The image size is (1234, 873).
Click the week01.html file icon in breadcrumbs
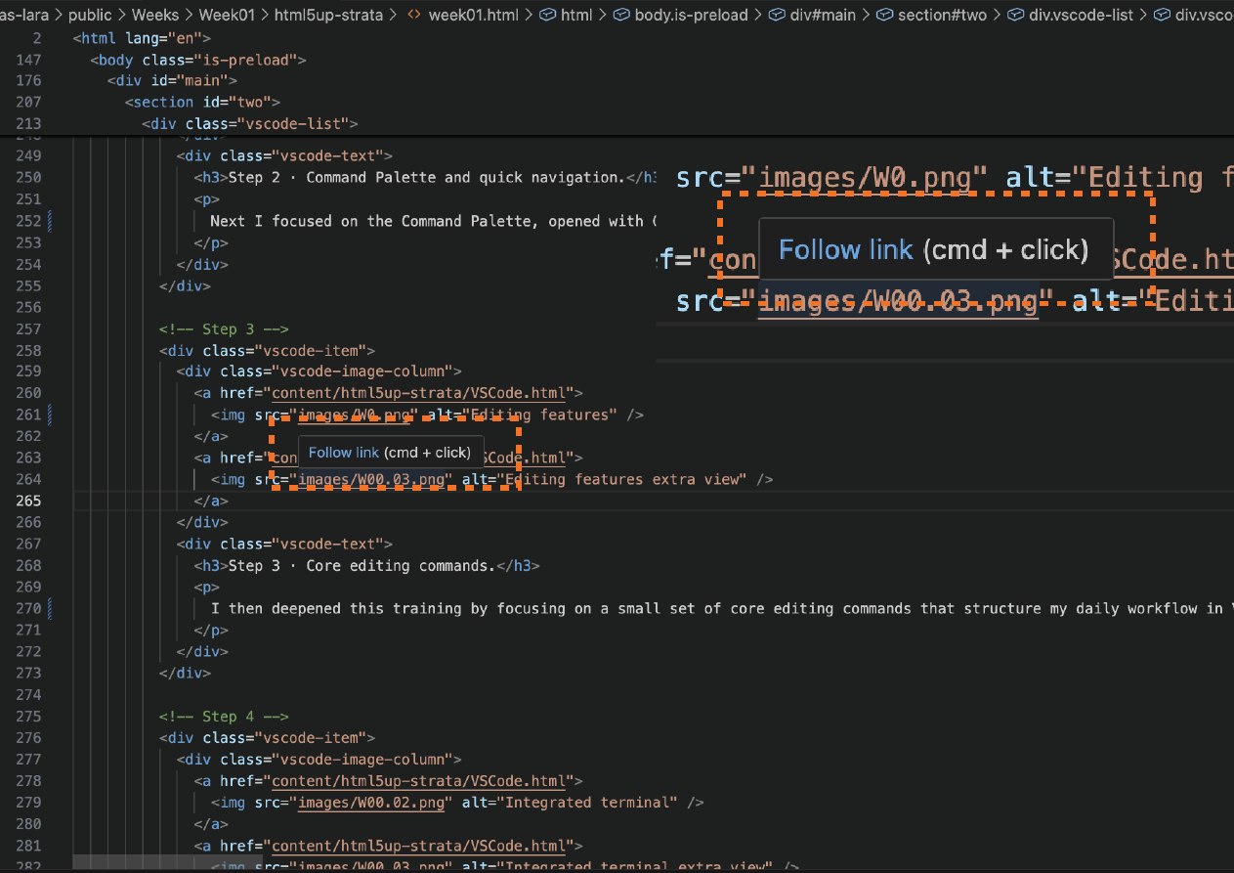point(414,16)
